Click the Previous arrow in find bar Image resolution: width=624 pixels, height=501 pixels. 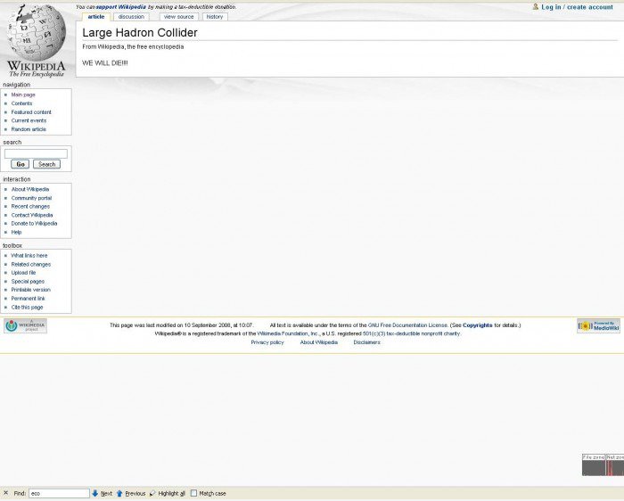point(119,493)
